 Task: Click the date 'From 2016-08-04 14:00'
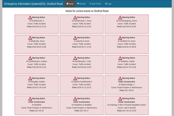[81, 67]
